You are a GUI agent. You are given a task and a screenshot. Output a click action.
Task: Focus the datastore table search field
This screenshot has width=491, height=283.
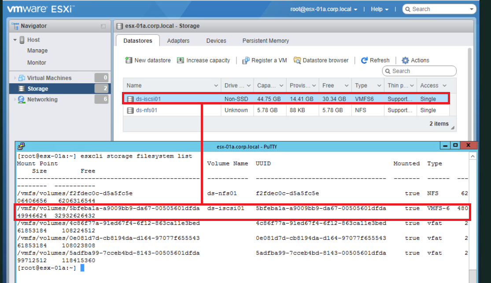(x=419, y=71)
